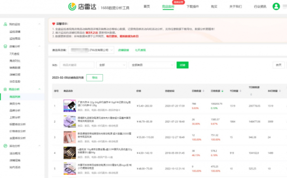Open 店铺促销 in sidebar
The height and width of the screenshot is (178, 287).
(15, 160)
